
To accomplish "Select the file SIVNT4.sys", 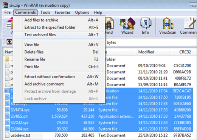I will (20, 110).
